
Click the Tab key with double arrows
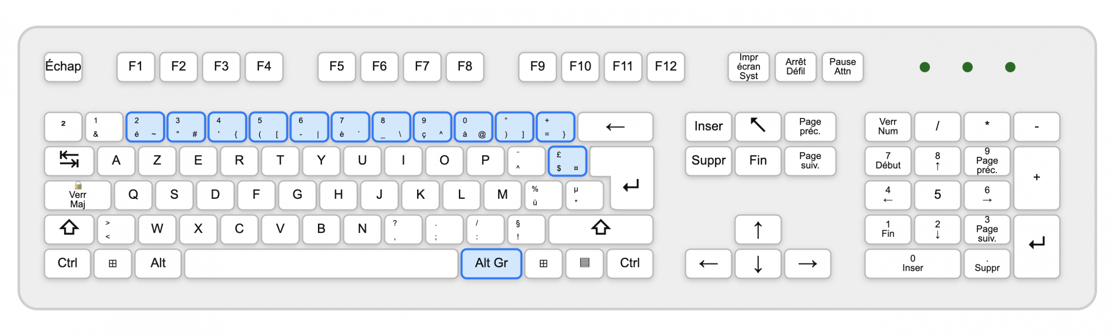pyautogui.click(x=69, y=161)
